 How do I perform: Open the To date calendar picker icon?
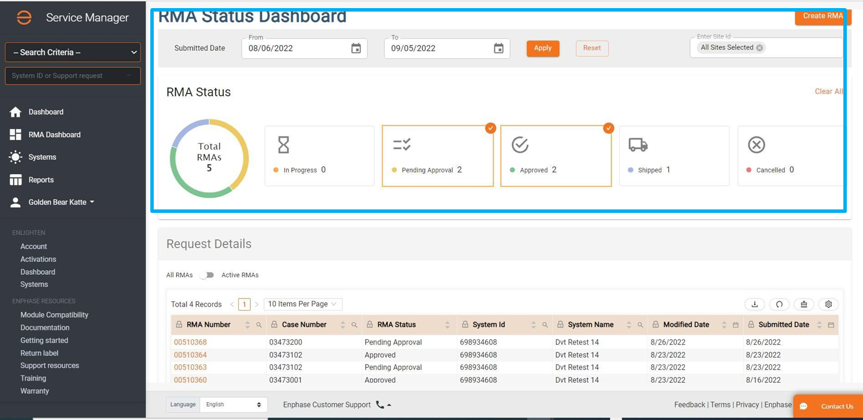coord(499,49)
